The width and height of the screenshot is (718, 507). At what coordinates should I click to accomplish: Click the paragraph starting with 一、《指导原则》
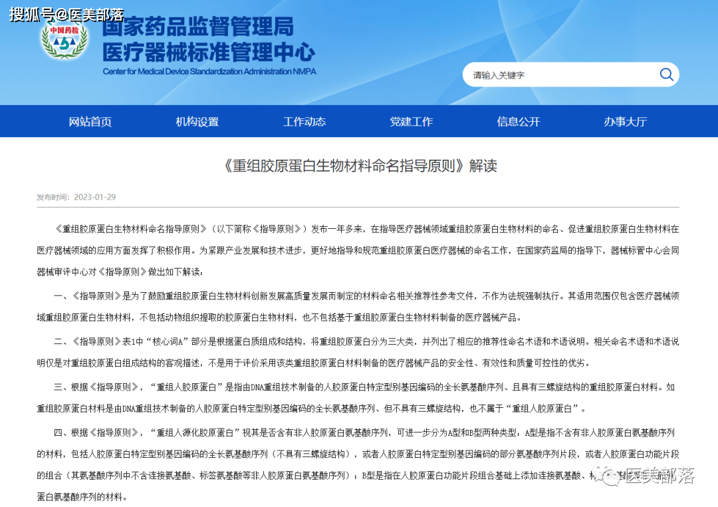point(359,306)
